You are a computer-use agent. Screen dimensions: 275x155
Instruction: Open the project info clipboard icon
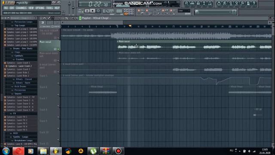(248, 3)
